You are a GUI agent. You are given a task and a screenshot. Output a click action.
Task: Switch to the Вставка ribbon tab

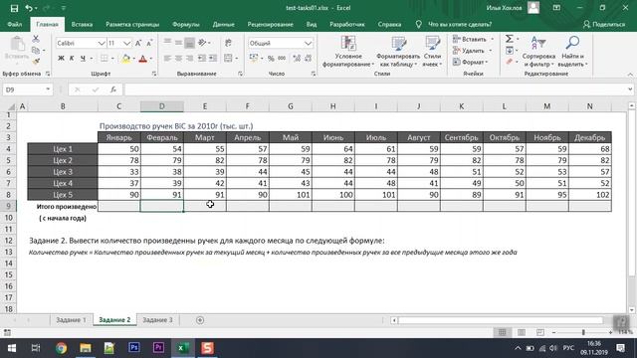[82, 24]
